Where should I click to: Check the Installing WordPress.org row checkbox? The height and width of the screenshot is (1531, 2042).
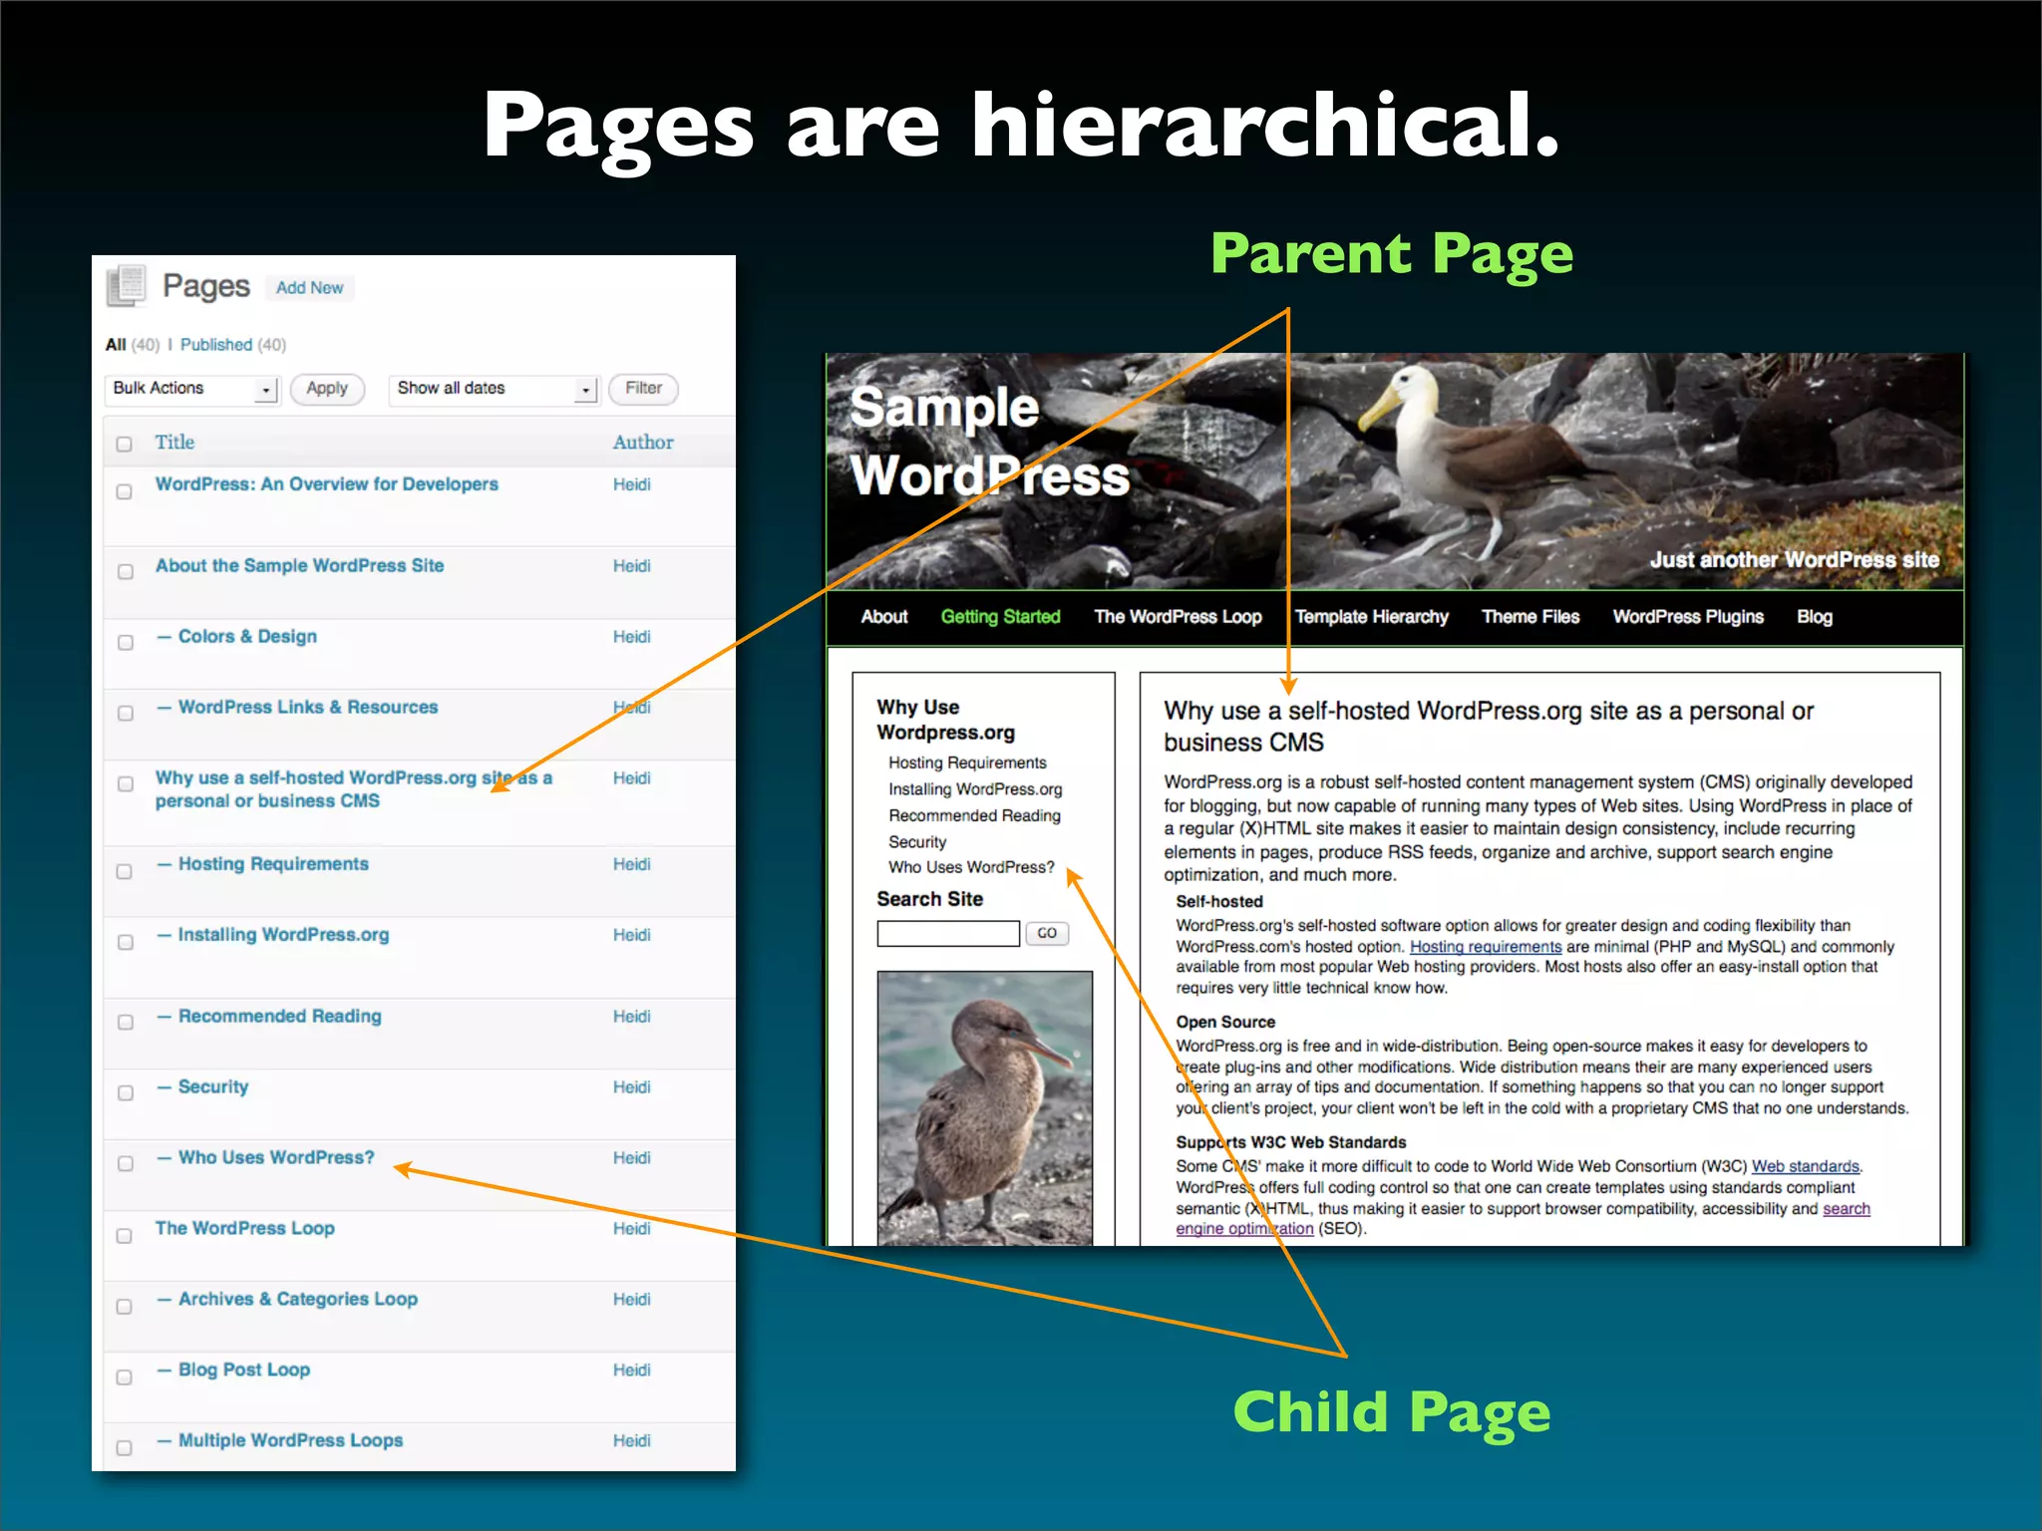pyautogui.click(x=125, y=942)
